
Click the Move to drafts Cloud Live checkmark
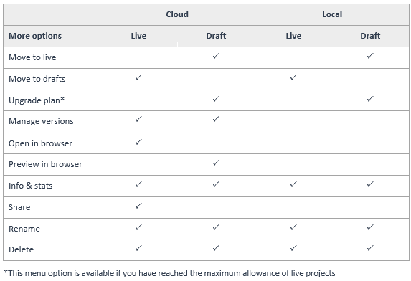click(x=138, y=77)
